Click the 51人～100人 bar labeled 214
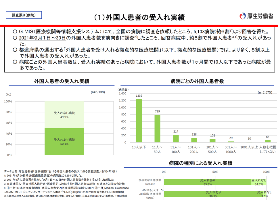 coord(176,139)
